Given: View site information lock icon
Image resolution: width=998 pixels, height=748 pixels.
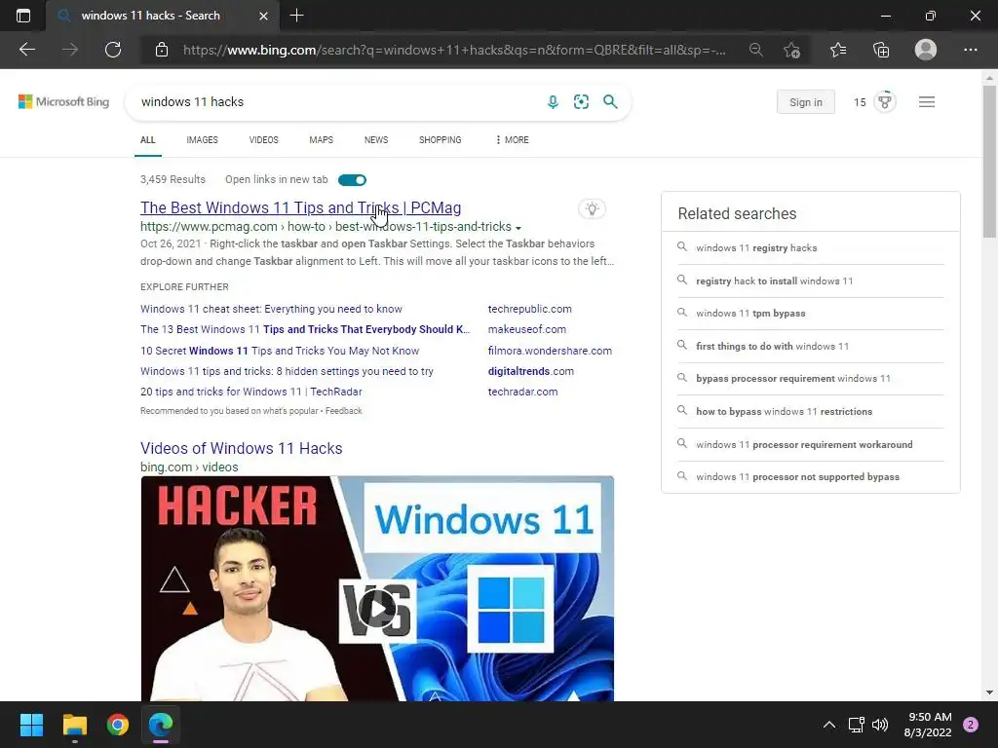Looking at the screenshot, I should [x=162, y=50].
